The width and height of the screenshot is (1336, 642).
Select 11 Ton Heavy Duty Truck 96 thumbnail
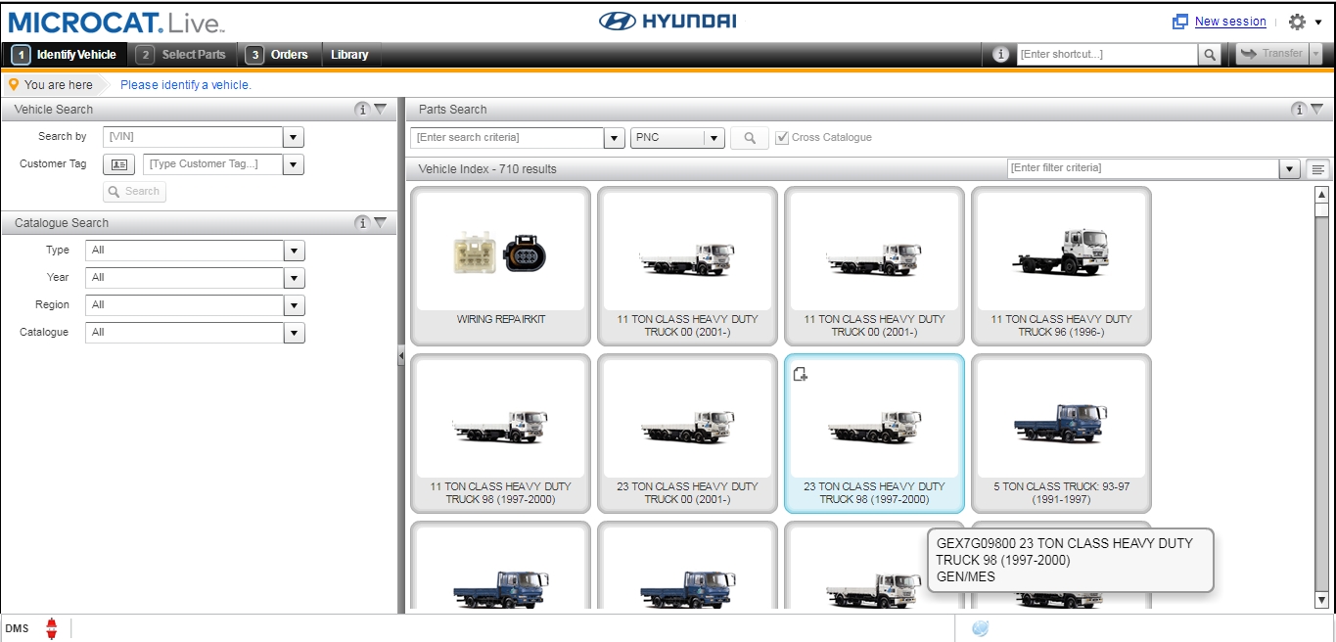[1061, 266]
